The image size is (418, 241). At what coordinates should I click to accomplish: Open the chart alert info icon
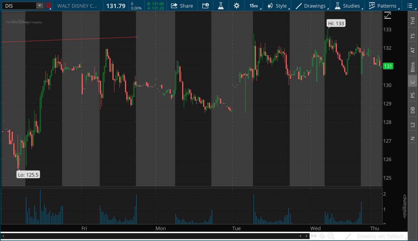pos(206,6)
